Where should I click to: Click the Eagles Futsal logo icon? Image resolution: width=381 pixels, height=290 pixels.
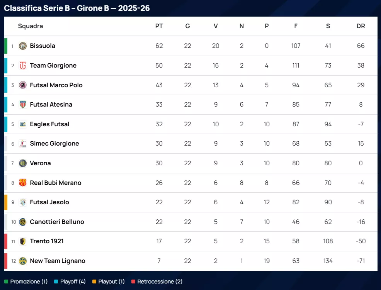pos(23,124)
